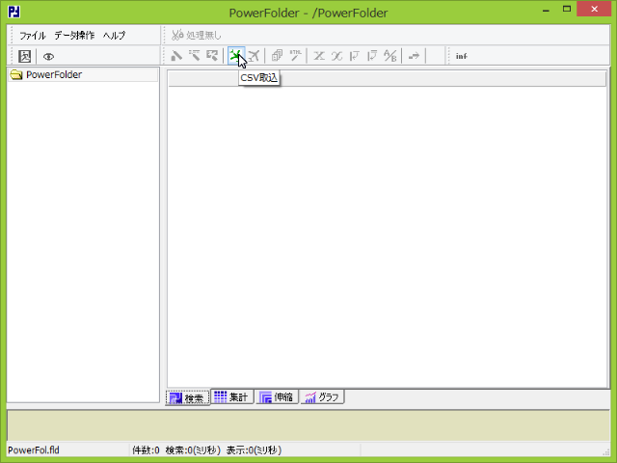The width and height of the screenshot is (617, 463).
Task: Click the PowerFolder title bar app icon
Action: coord(14,12)
